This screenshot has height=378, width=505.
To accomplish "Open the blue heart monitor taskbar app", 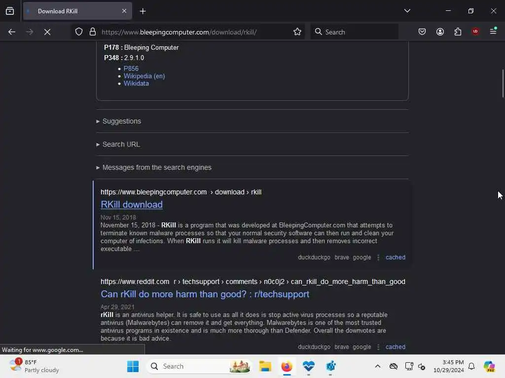I will click(308, 366).
